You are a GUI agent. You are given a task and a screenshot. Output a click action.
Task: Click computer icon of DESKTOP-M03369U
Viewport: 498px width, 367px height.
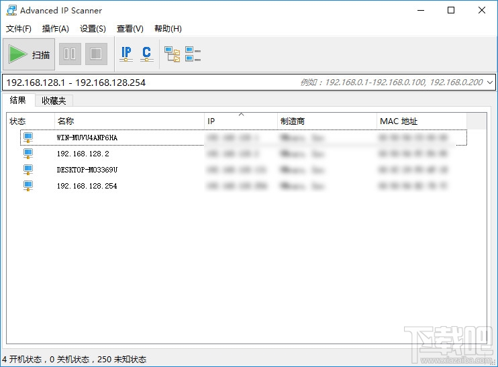(x=28, y=170)
